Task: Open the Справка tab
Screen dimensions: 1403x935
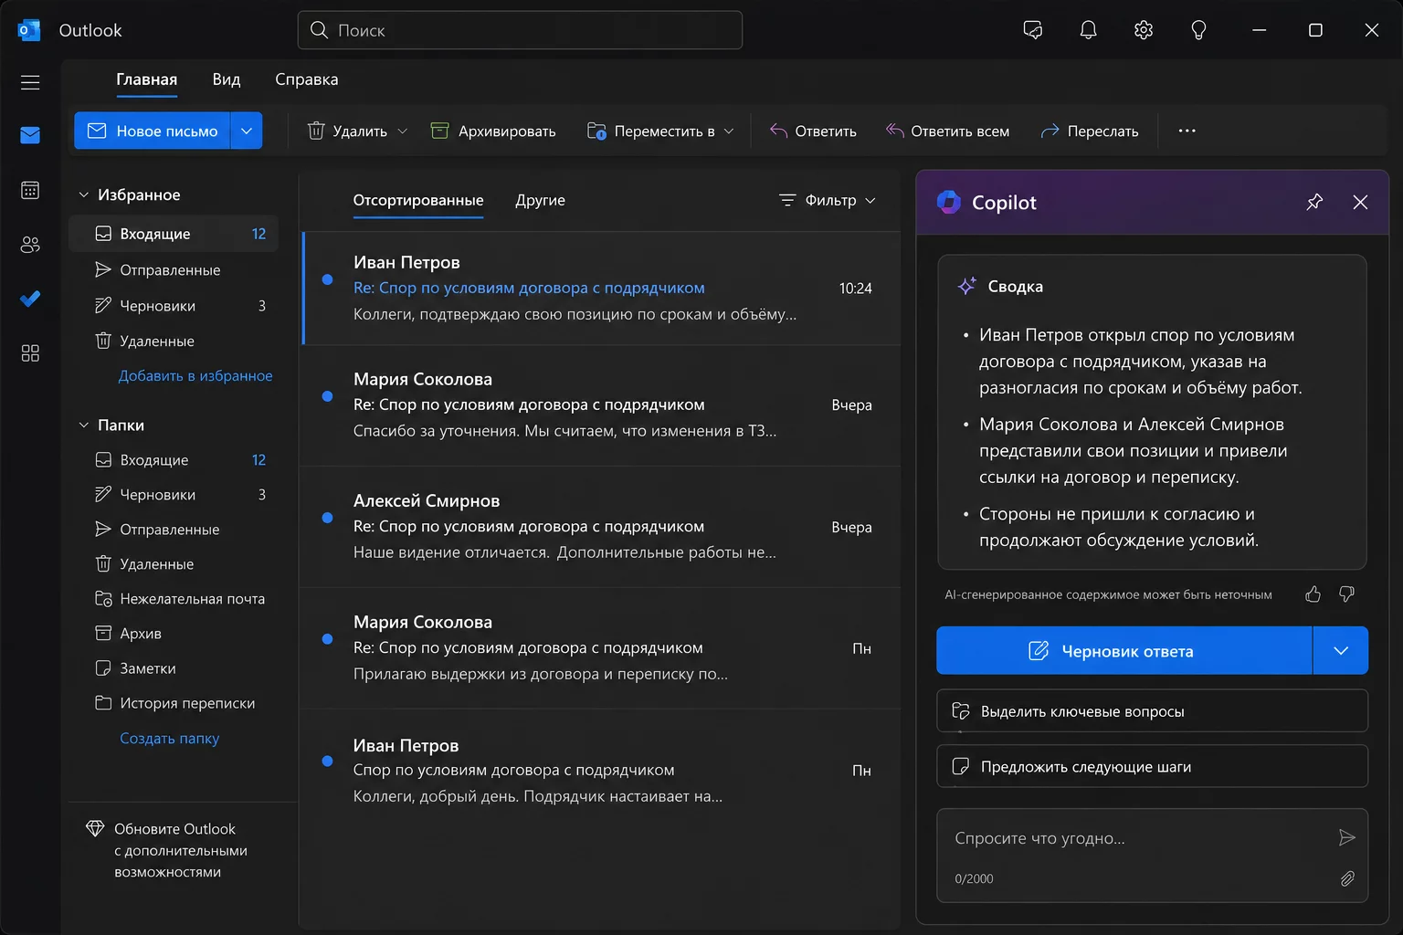Action: [x=306, y=79]
